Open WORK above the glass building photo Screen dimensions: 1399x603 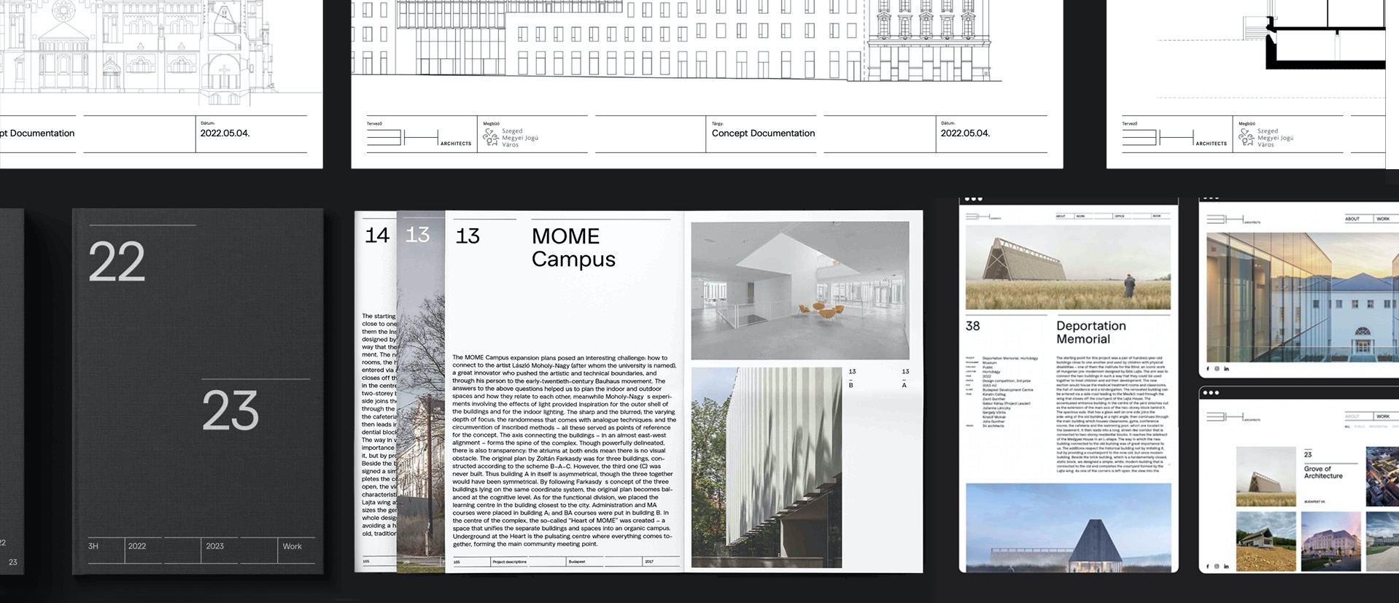tap(1383, 219)
